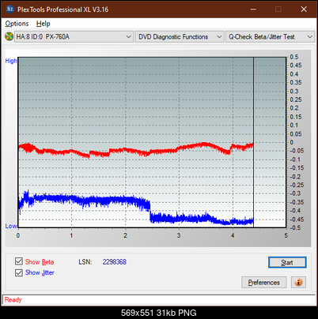Click the Start button

click(x=287, y=262)
